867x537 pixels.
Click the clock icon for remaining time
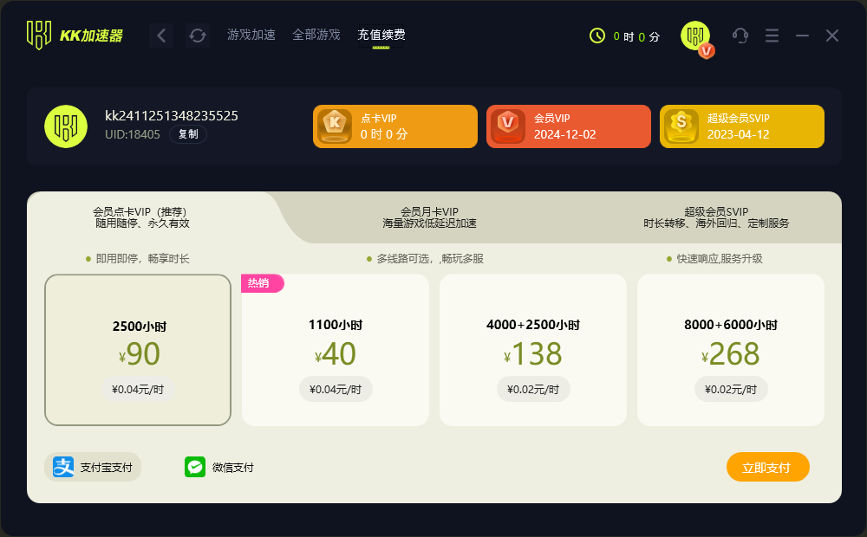[597, 36]
